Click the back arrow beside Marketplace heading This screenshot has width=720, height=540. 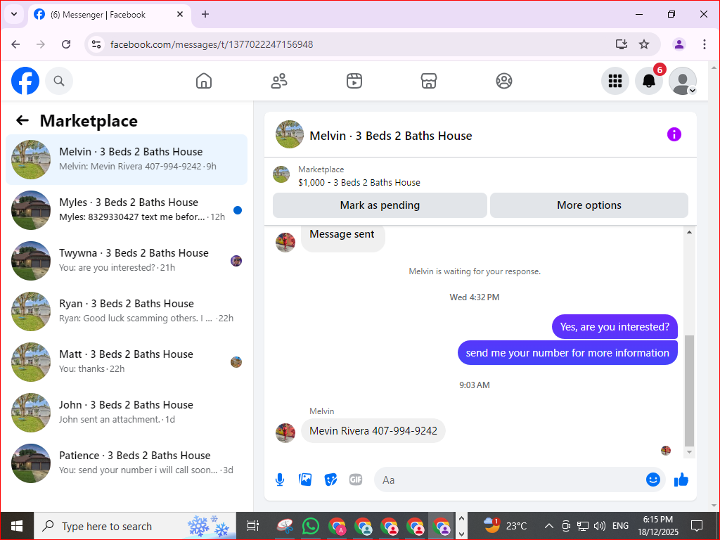point(22,121)
